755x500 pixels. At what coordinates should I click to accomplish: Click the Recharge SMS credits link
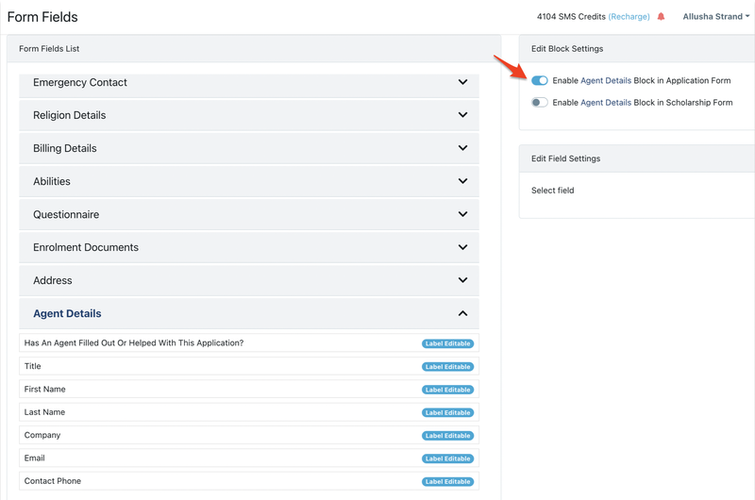[630, 17]
